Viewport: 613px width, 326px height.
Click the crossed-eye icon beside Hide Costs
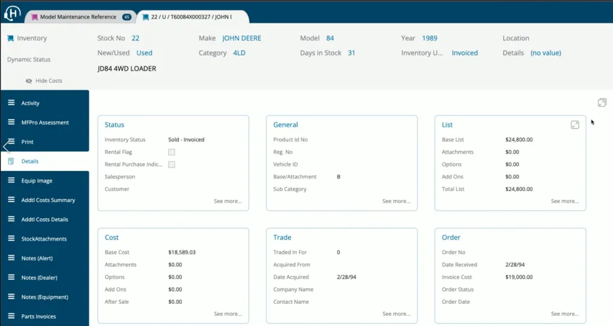[29, 81]
